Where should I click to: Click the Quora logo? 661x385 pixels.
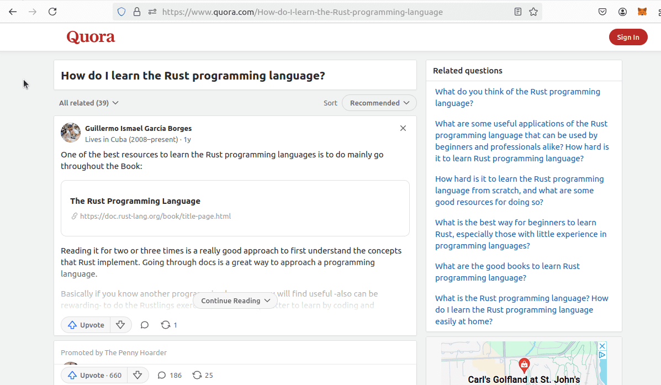[x=91, y=37]
